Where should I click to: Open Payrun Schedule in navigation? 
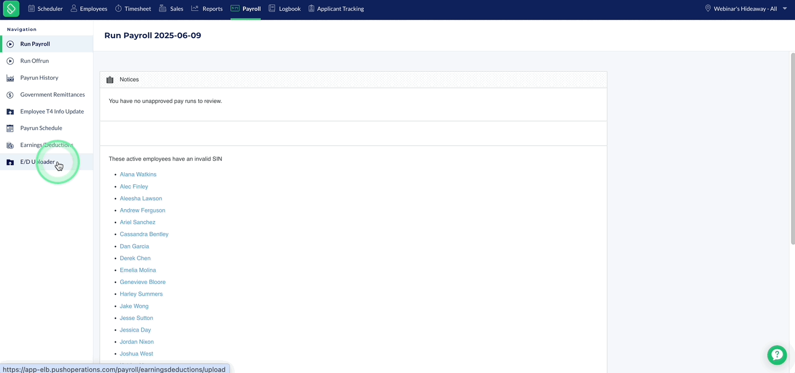click(47, 128)
